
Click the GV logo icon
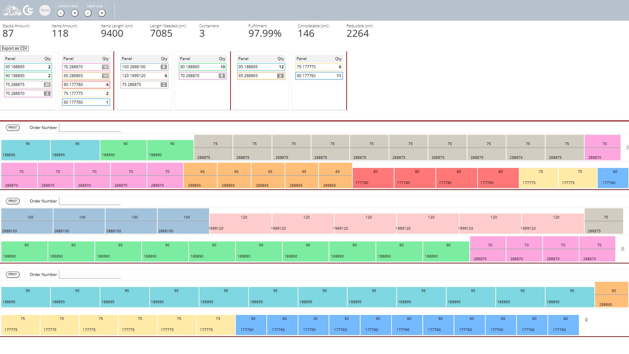(28, 10)
